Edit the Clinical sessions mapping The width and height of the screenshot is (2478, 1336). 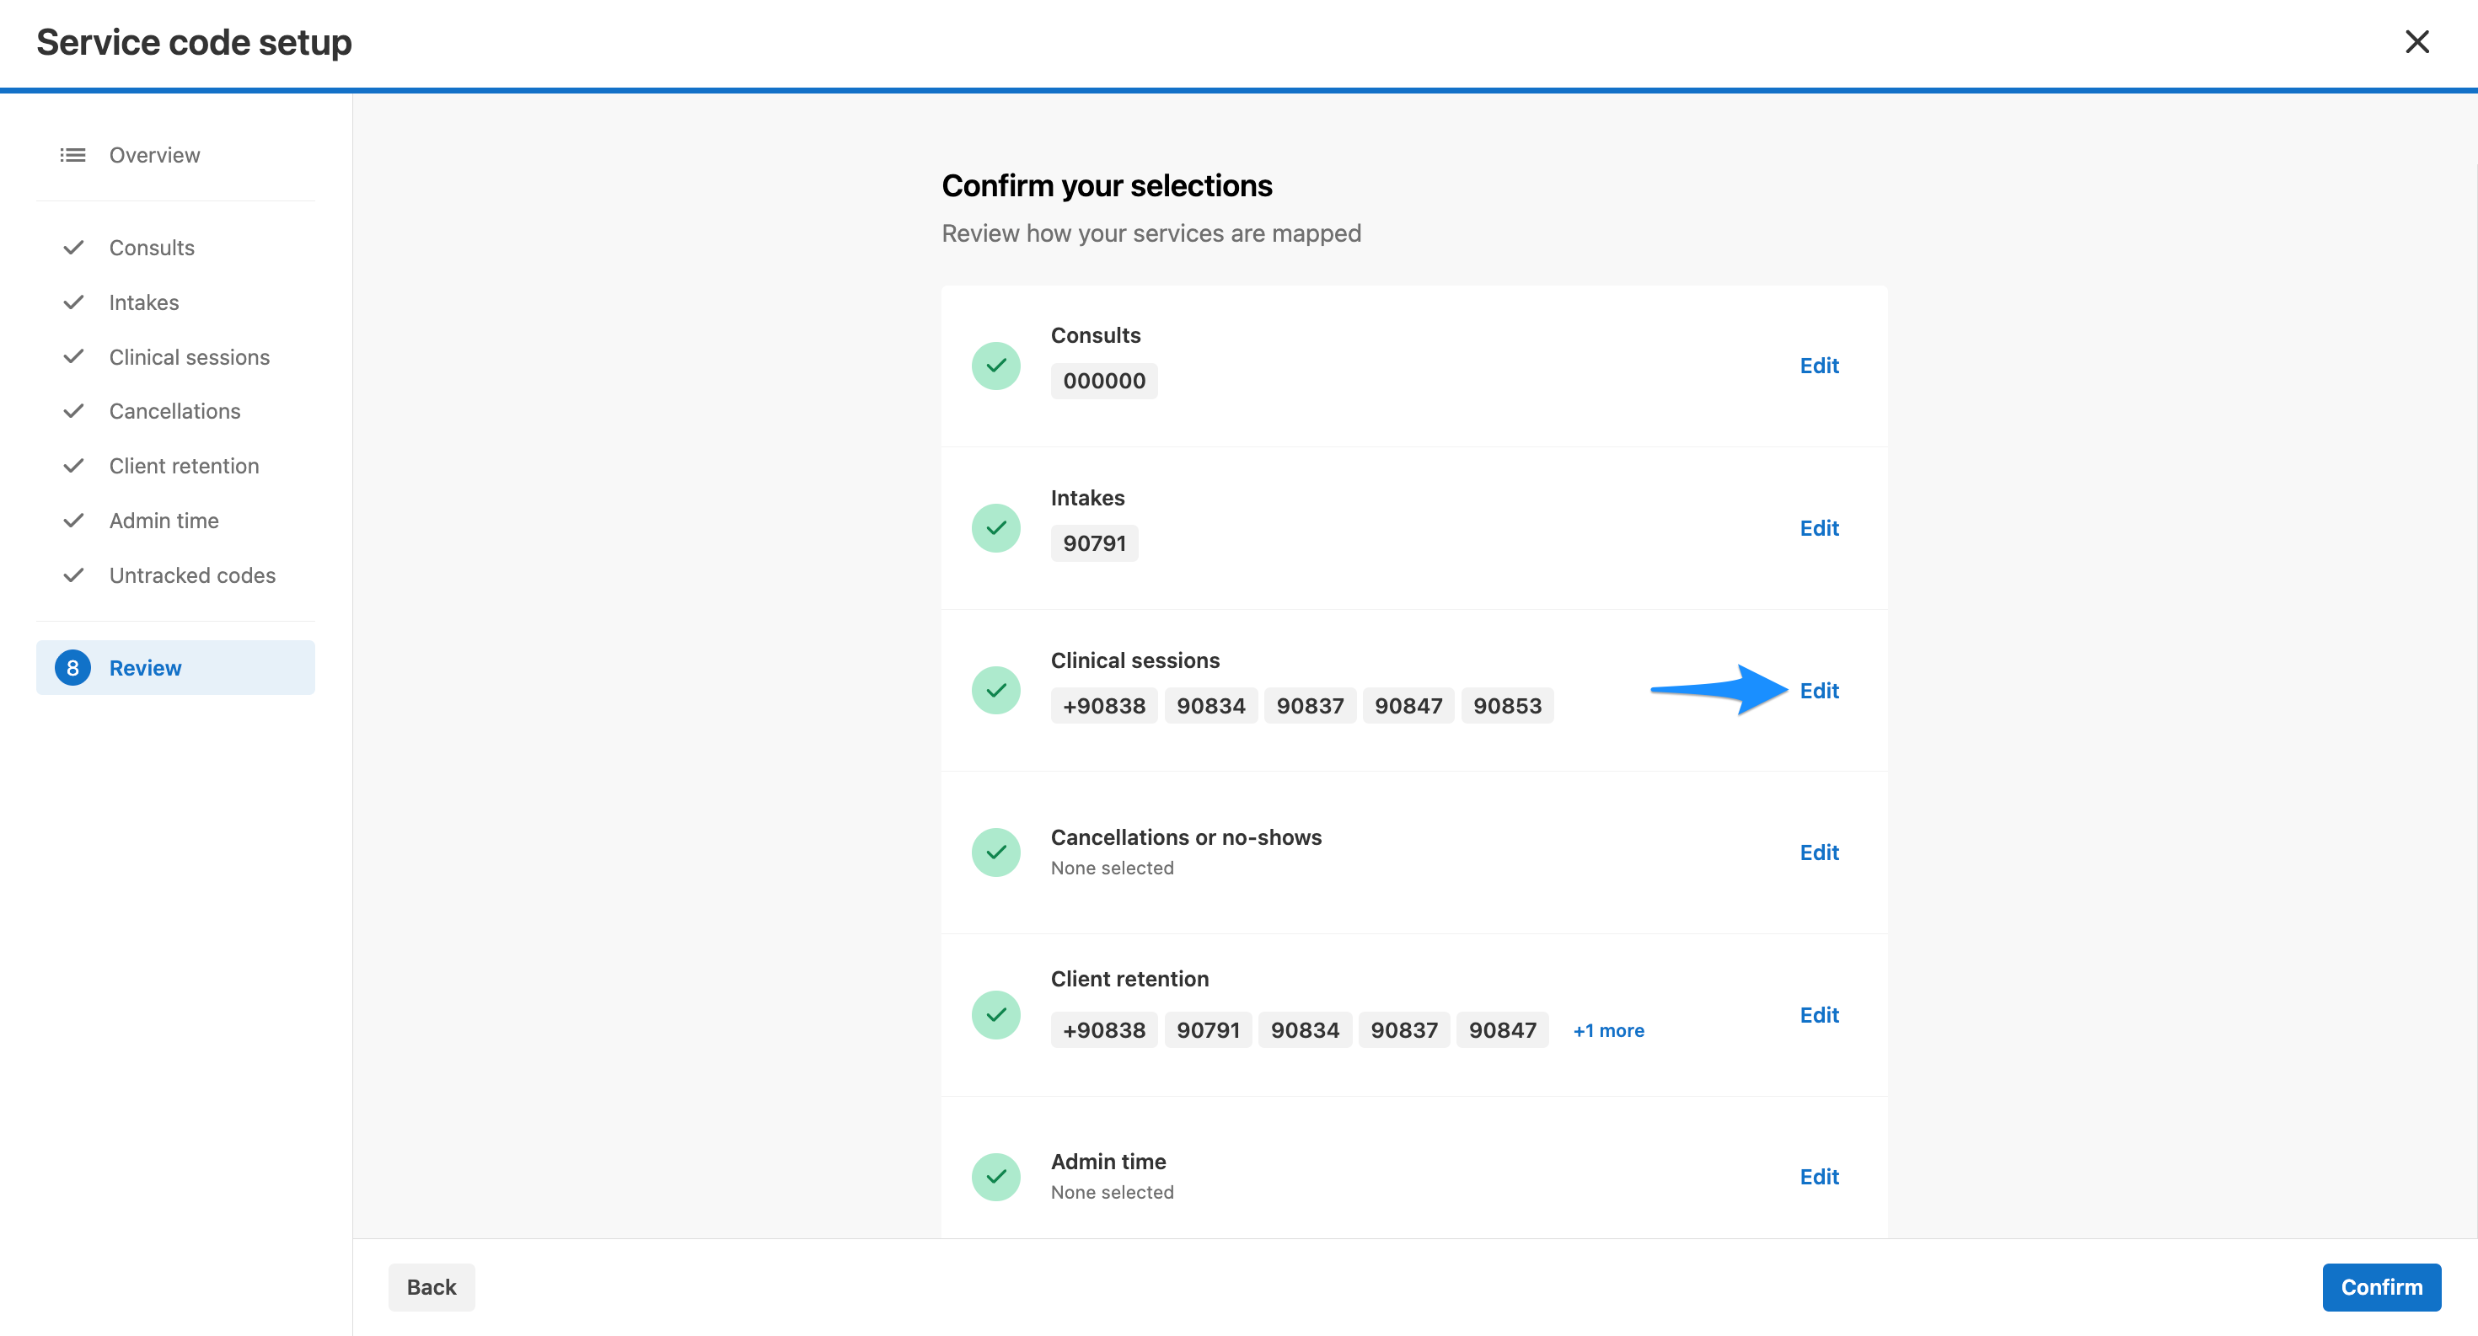coord(1819,690)
